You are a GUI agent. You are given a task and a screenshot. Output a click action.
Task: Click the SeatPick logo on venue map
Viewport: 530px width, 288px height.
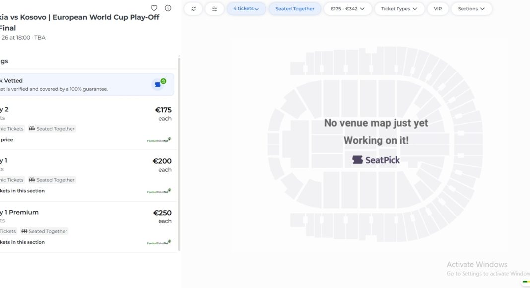[x=376, y=160]
